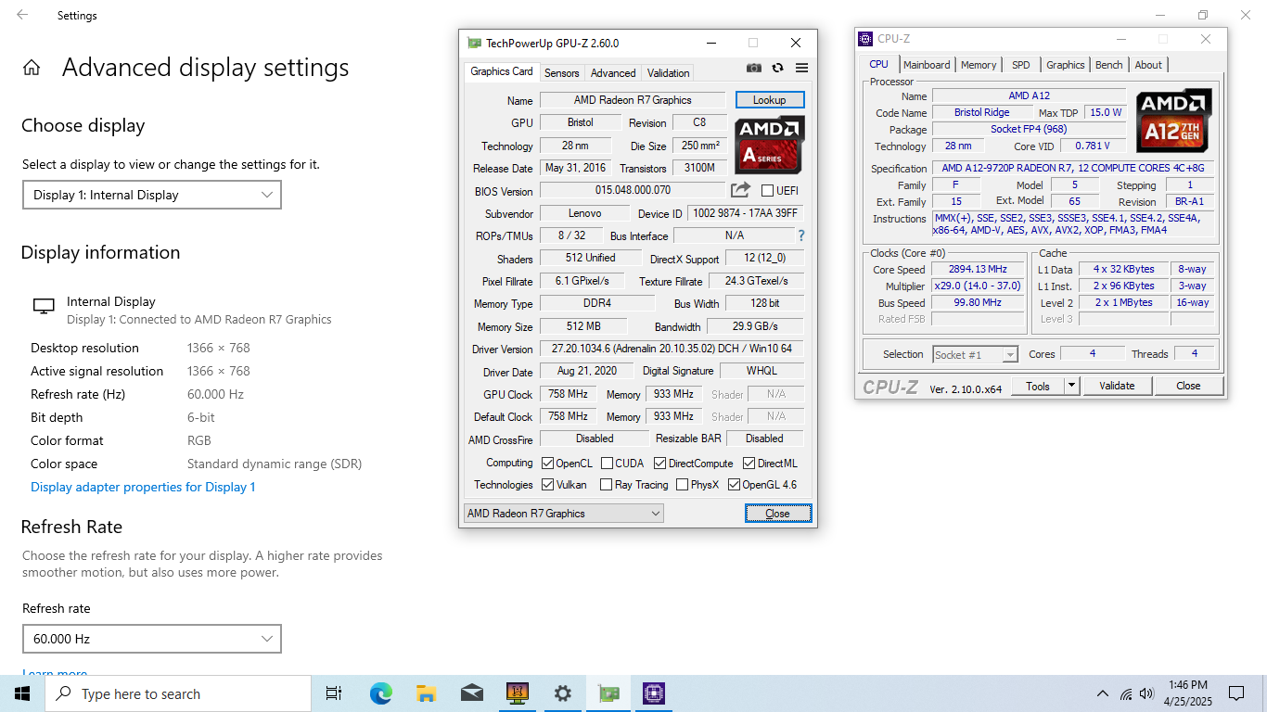
Task: Toggle the OpenCL checkbox
Action: pos(547,463)
